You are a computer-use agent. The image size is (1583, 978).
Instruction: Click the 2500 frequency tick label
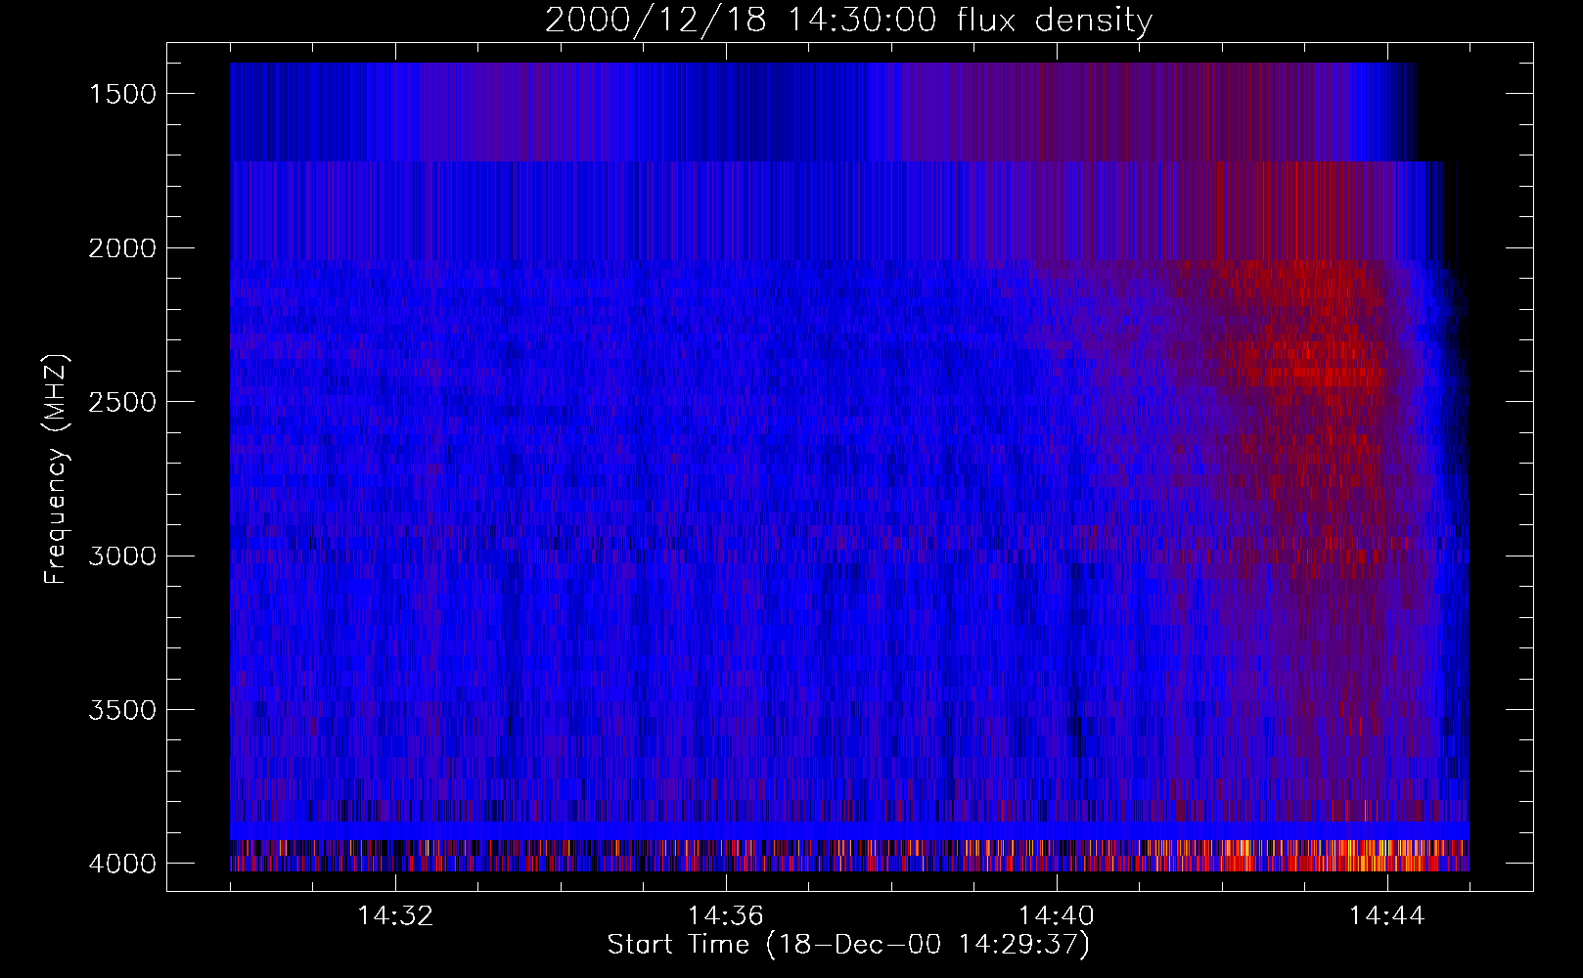122,402
